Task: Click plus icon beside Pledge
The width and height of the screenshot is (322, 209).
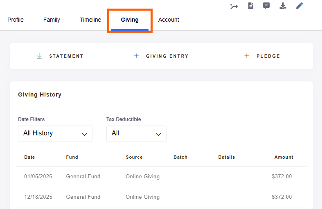Action: pos(247,56)
